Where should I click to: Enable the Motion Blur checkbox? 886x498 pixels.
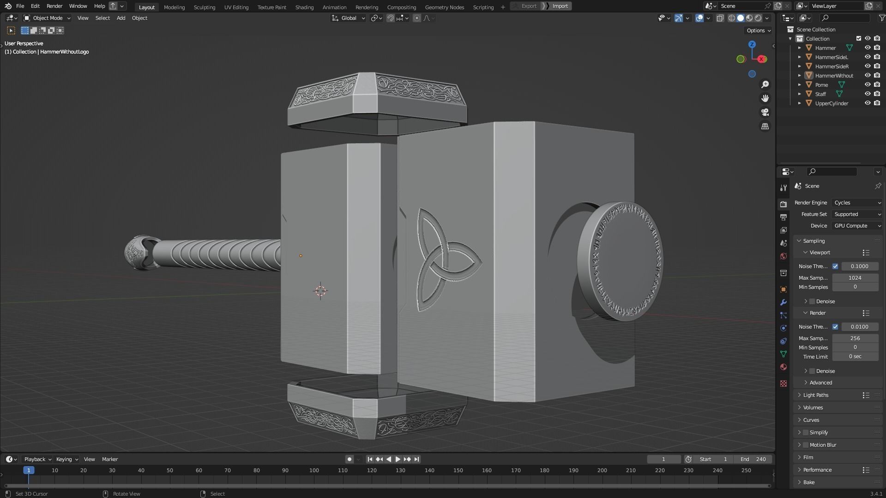pyautogui.click(x=806, y=445)
